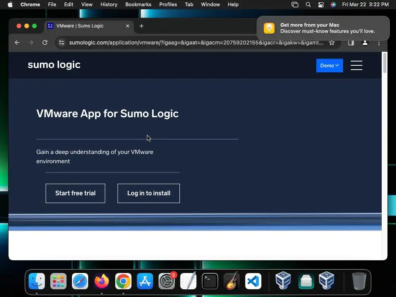This screenshot has width=396, height=297.
Task: Open the Demo dropdown button
Action: (329, 65)
